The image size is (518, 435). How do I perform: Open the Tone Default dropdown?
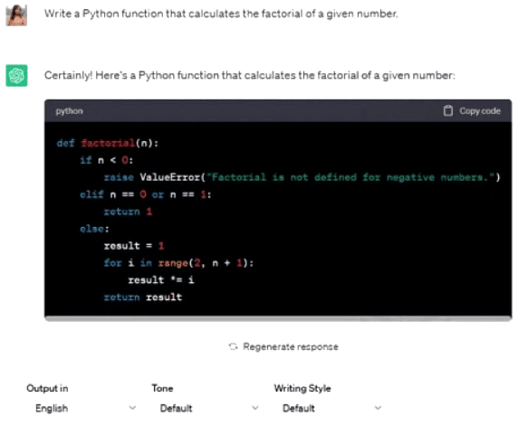[x=209, y=408]
